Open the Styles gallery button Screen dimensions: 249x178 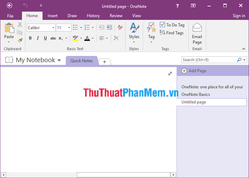pyautogui.click(x=134, y=32)
